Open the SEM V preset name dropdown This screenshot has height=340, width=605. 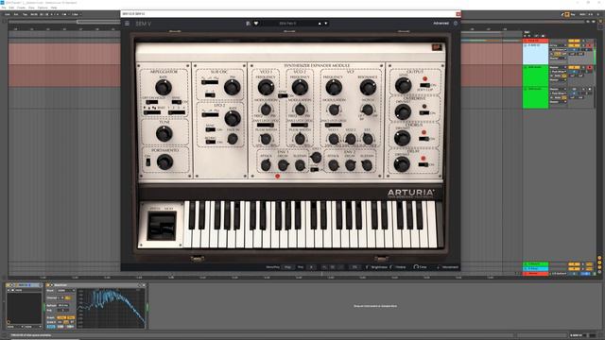[x=287, y=24]
